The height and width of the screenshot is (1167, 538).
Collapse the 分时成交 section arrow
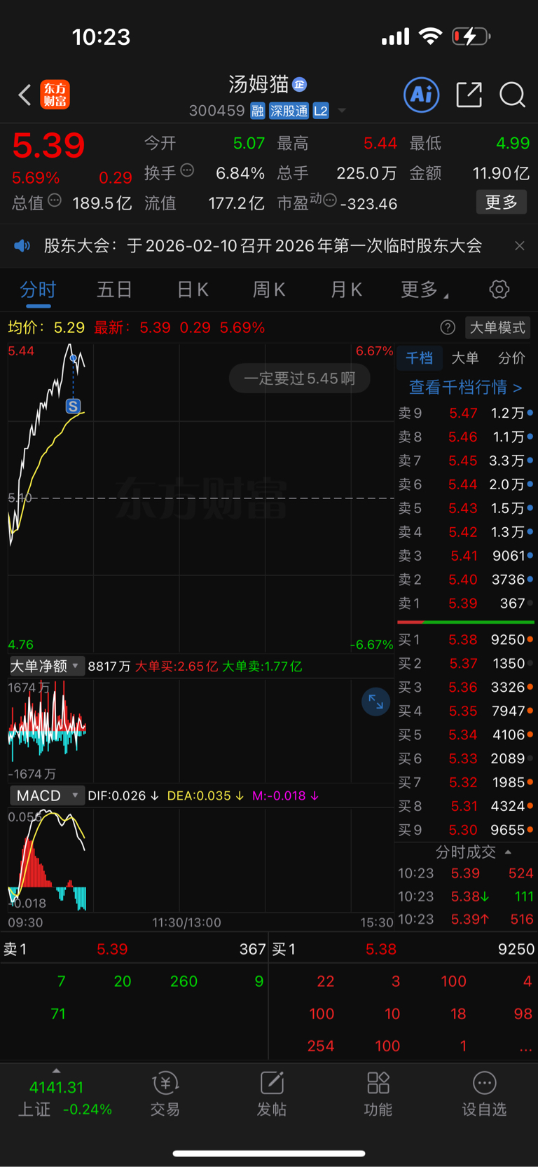508,852
